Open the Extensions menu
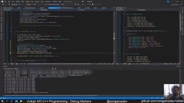 coord(48,1)
